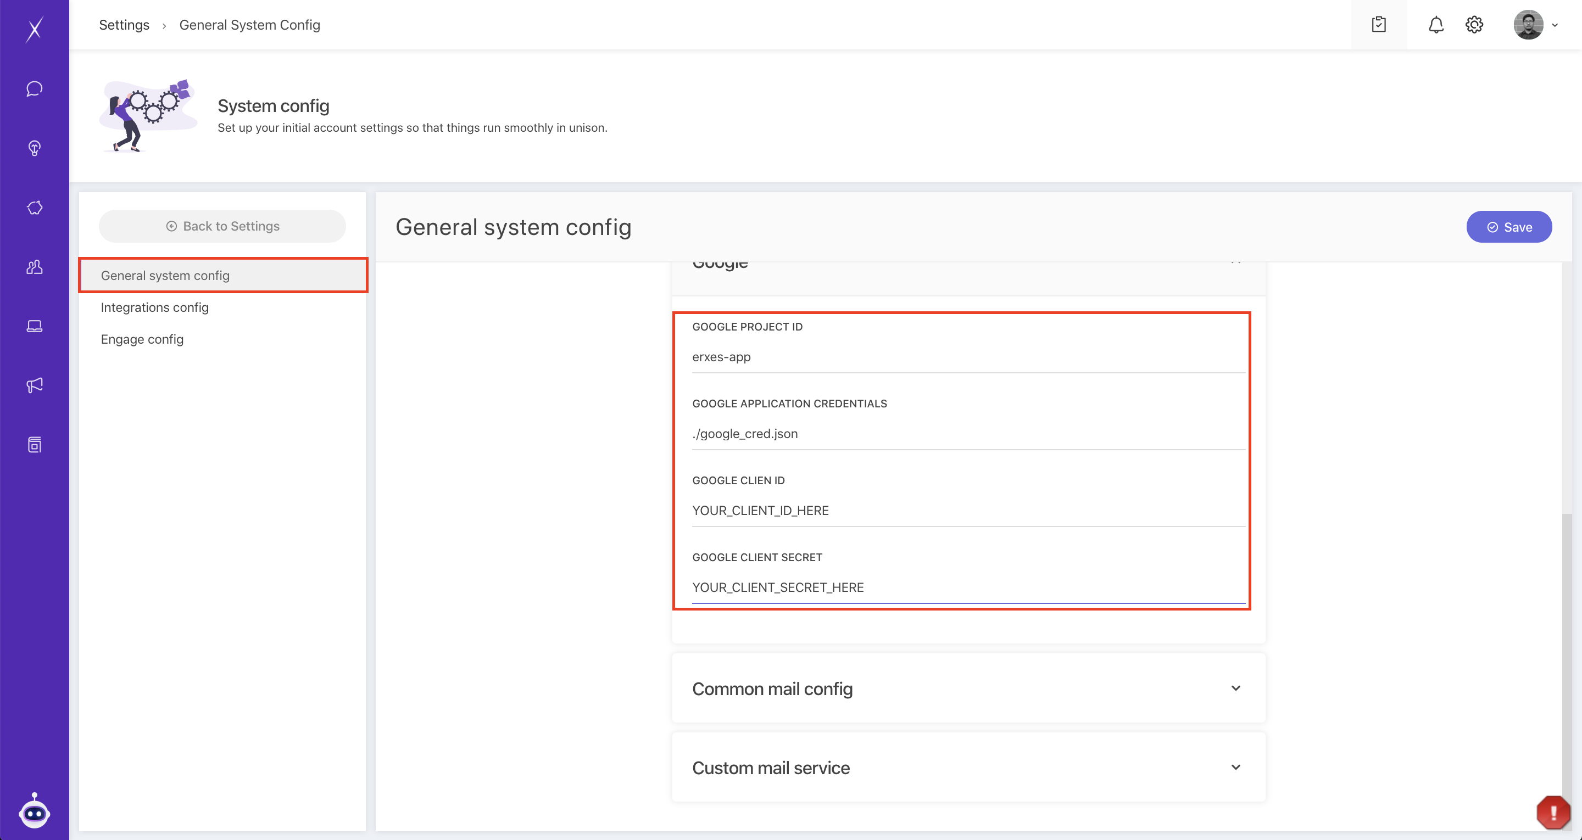Image resolution: width=1582 pixels, height=840 pixels.
Task: Click the Google Client Secret input field
Action: pyautogui.click(x=968, y=587)
